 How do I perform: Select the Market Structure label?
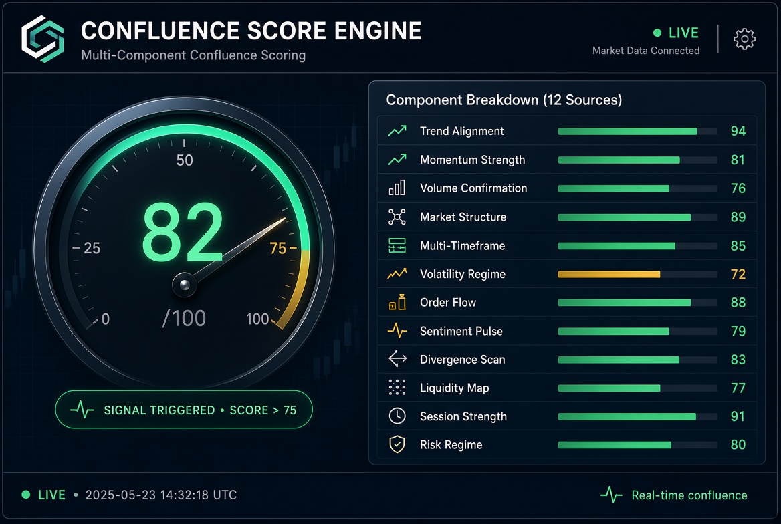pyautogui.click(x=463, y=217)
